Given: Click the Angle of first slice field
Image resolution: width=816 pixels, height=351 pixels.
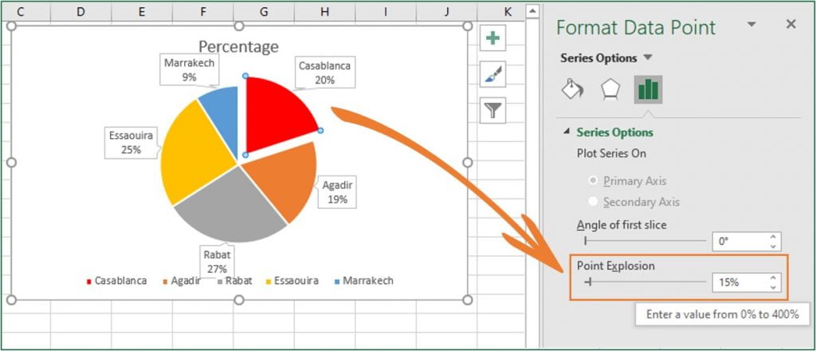Looking at the screenshot, I should pyautogui.click(x=739, y=241).
